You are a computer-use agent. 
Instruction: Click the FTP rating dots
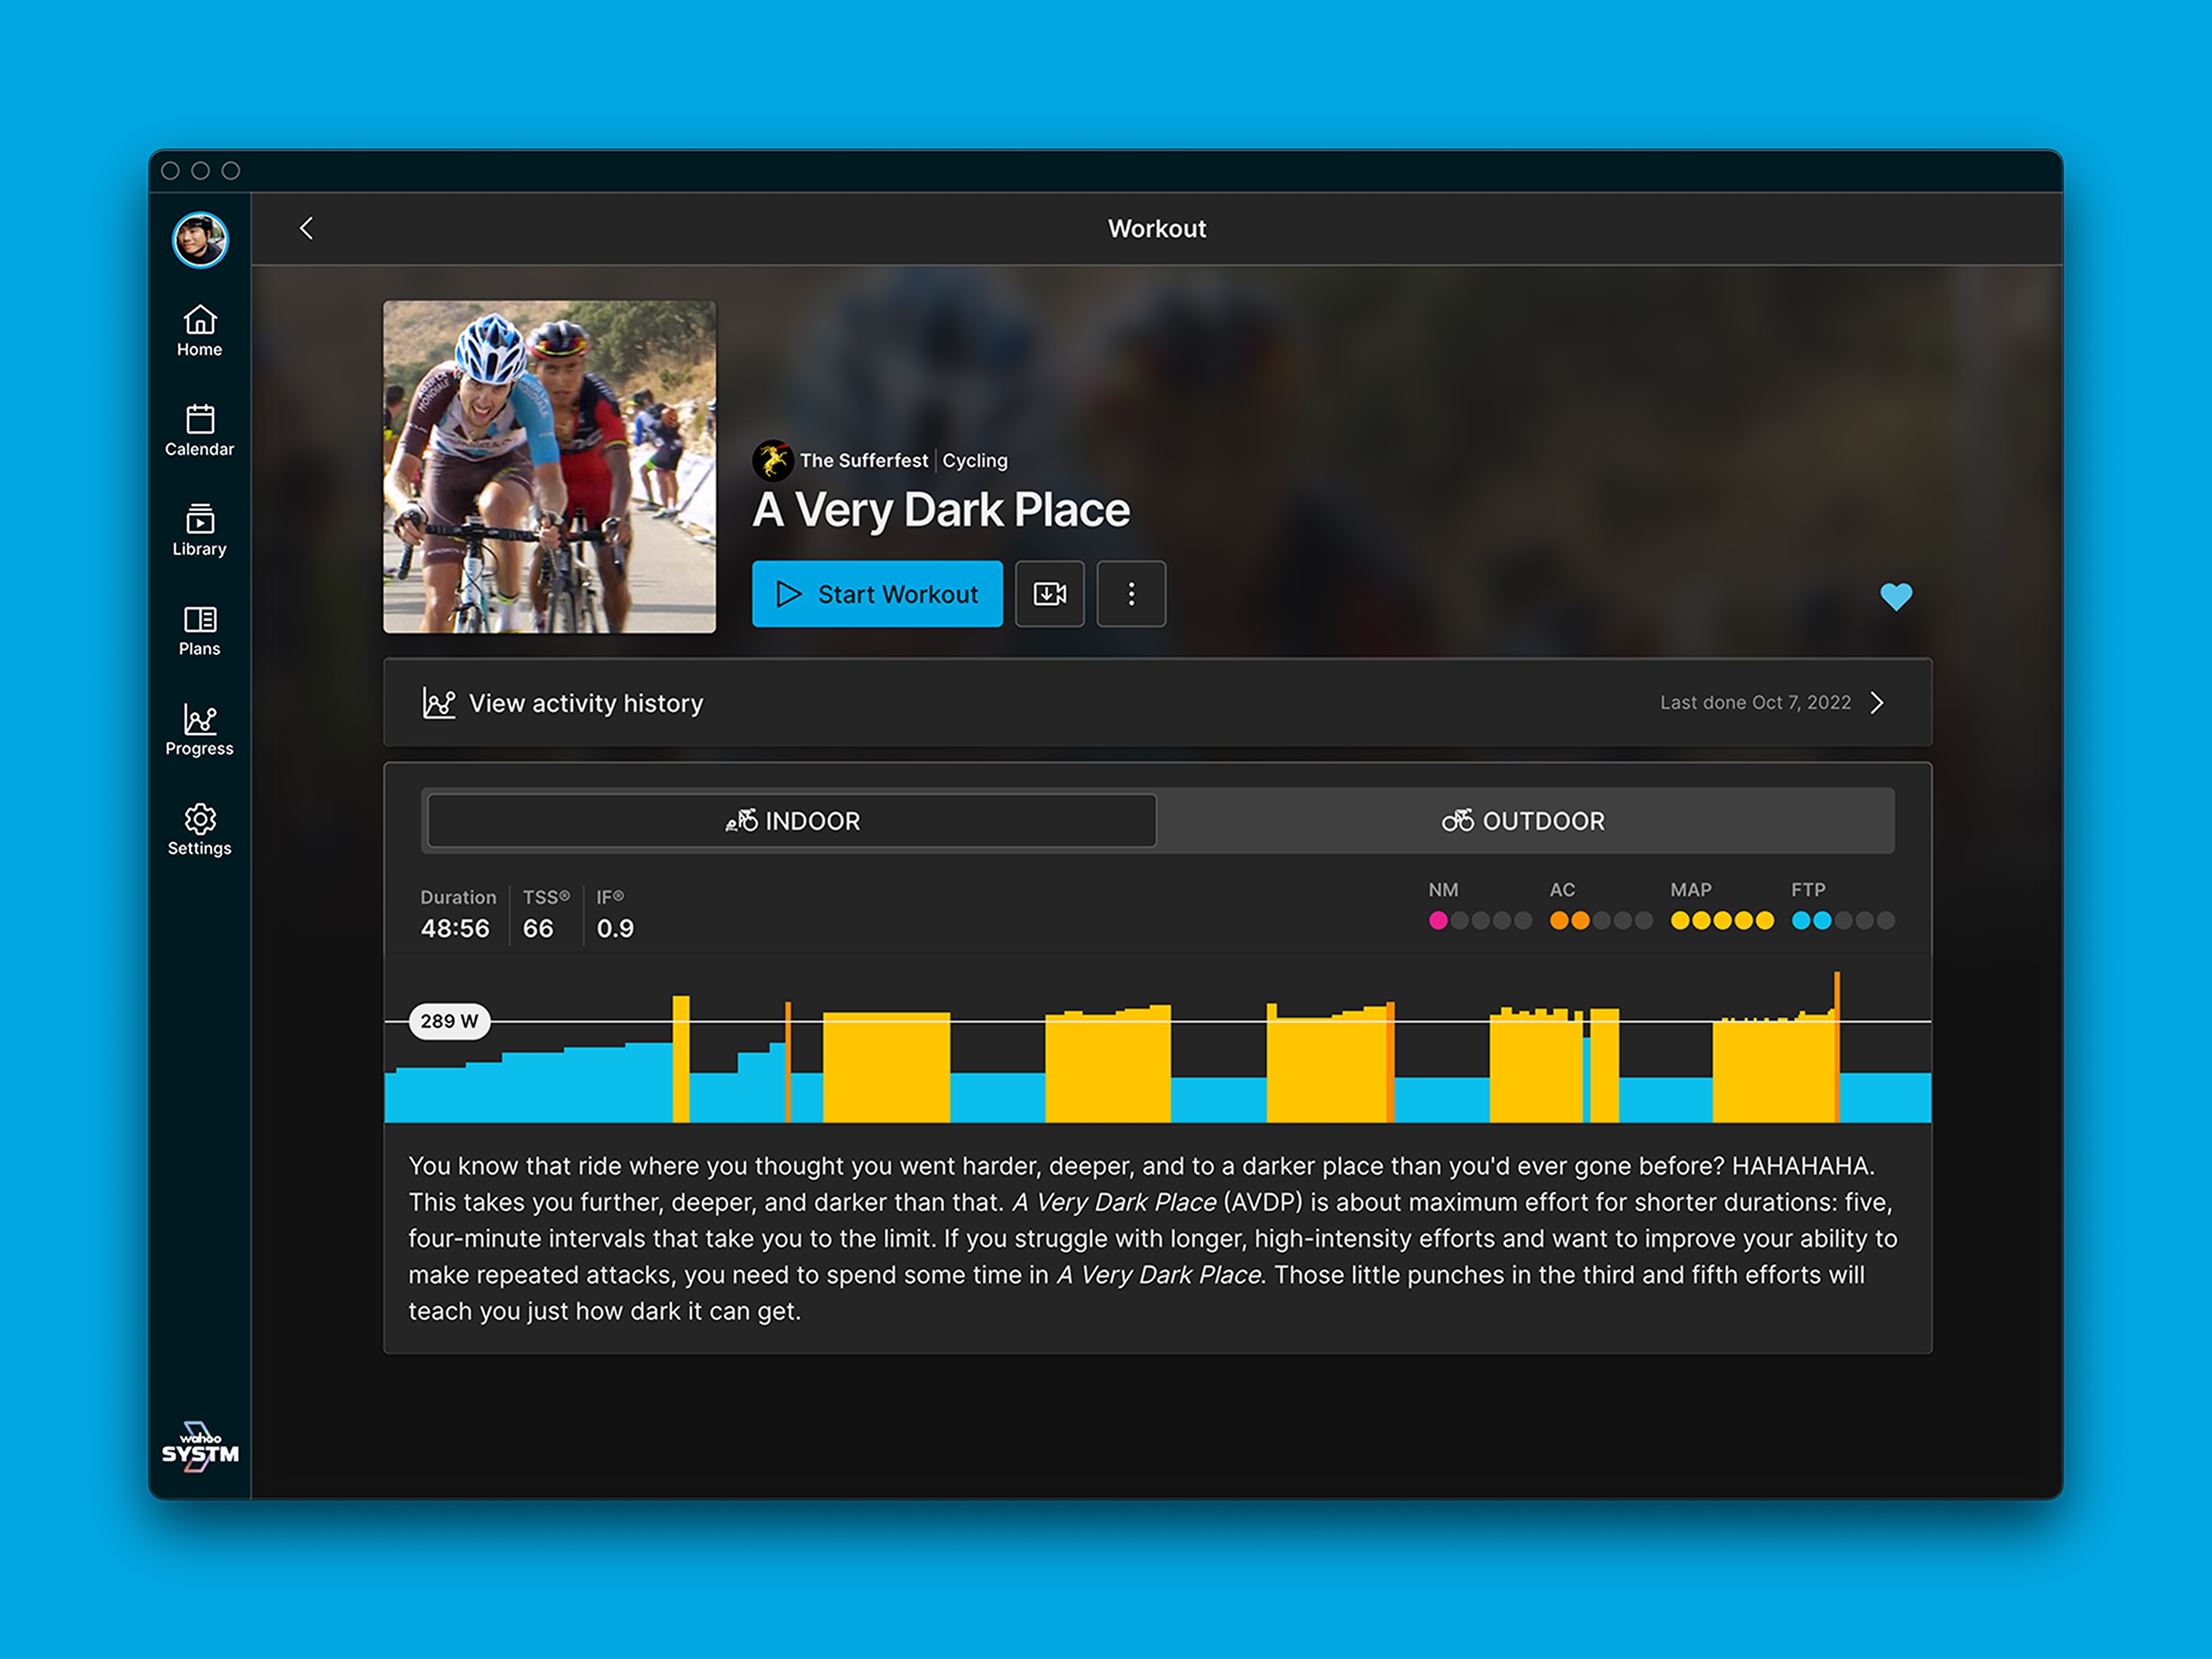coord(1843,921)
